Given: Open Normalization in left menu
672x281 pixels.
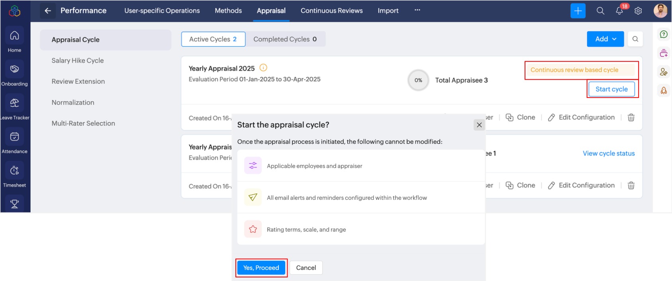Looking at the screenshot, I should click(x=73, y=102).
